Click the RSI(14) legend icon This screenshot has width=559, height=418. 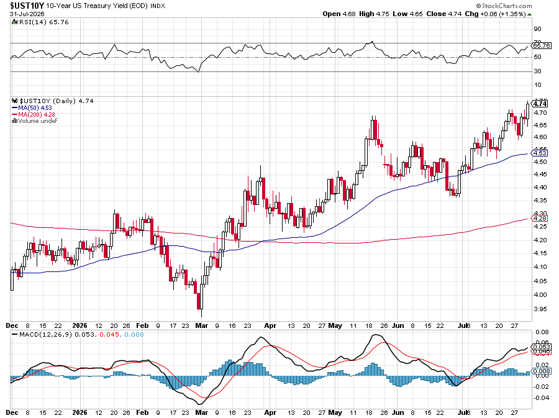click(14, 22)
